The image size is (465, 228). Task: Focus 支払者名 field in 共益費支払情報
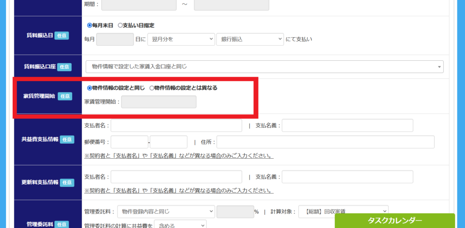pos(177,126)
